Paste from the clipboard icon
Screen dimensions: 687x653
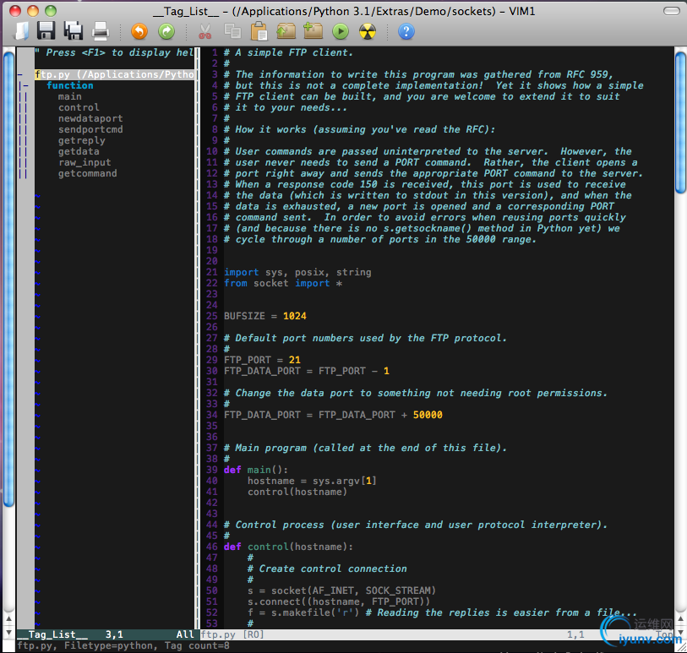coord(259,31)
